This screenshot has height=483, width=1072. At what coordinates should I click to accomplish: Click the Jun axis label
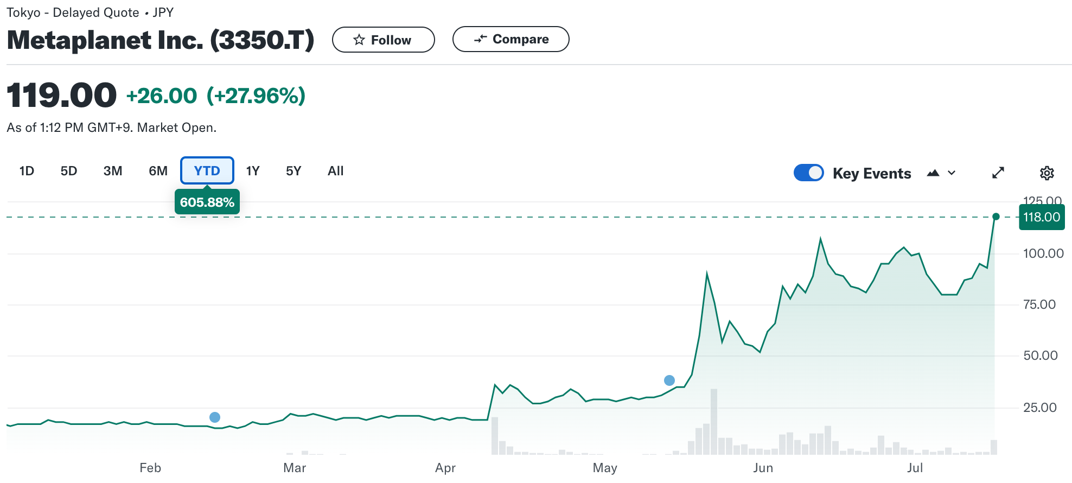tap(763, 468)
